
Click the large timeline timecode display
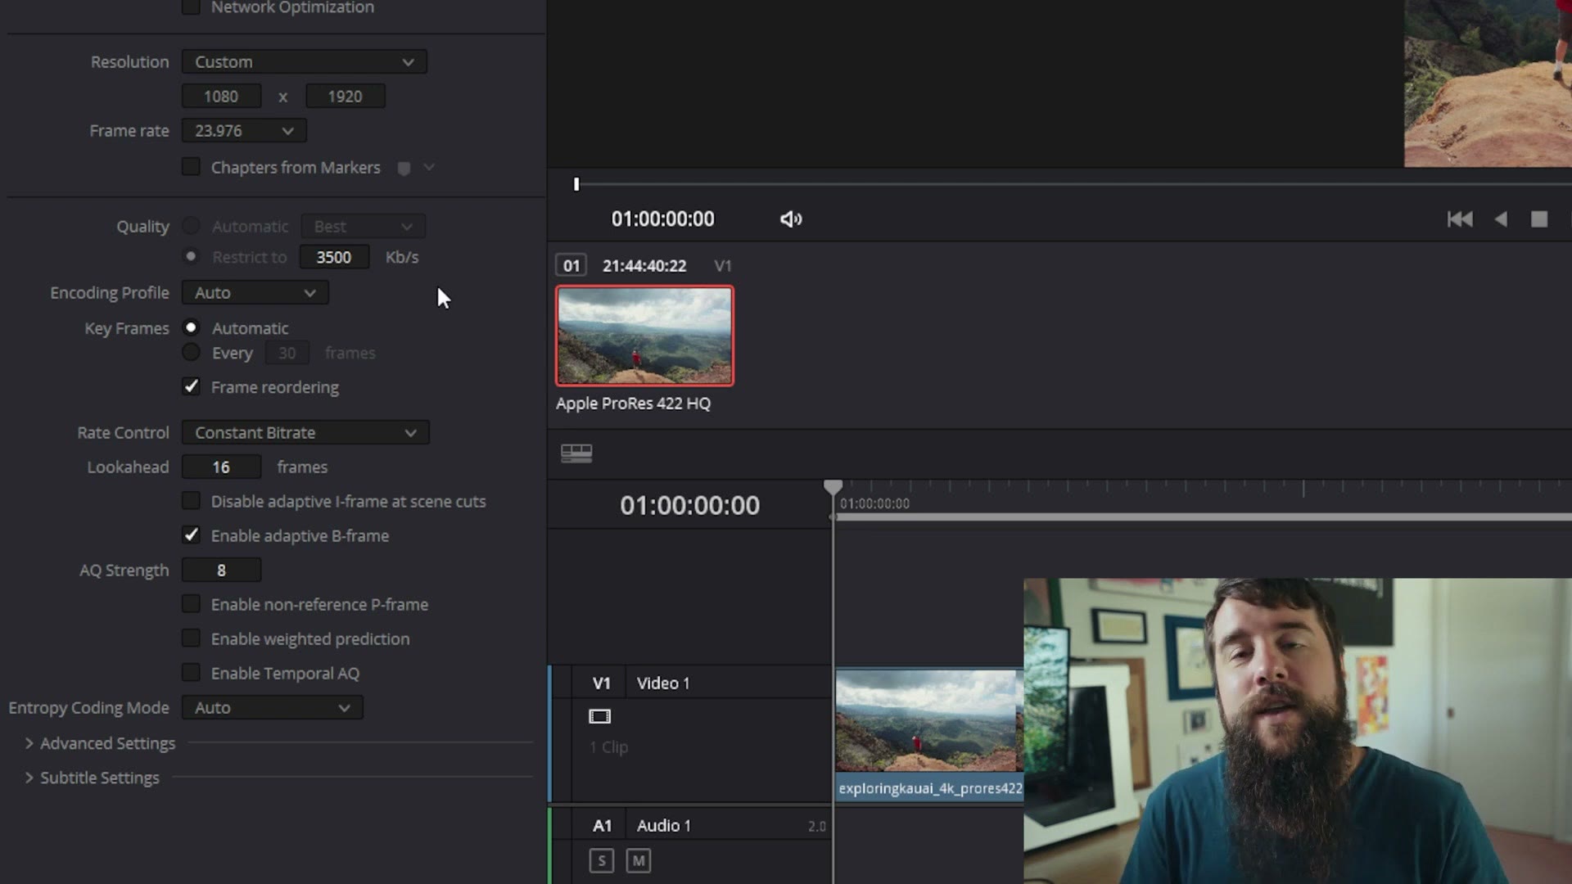tap(689, 506)
